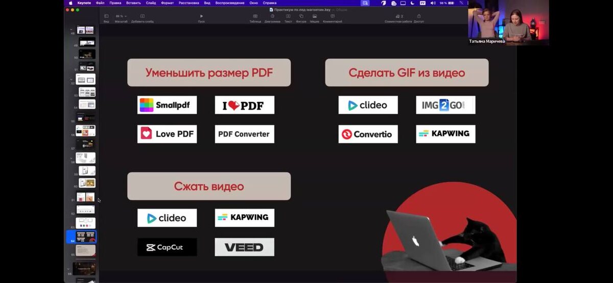Open the Файл menu
The width and height of the screenshot is (613, 283).
[x=100, y=3]
